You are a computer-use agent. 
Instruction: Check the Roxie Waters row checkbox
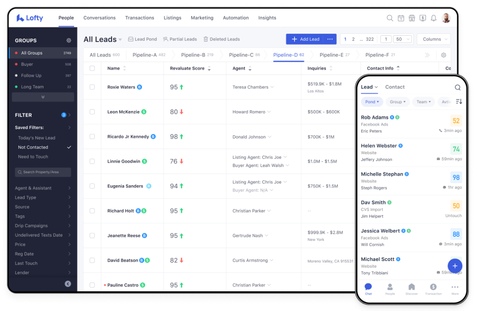click(92, 87)
